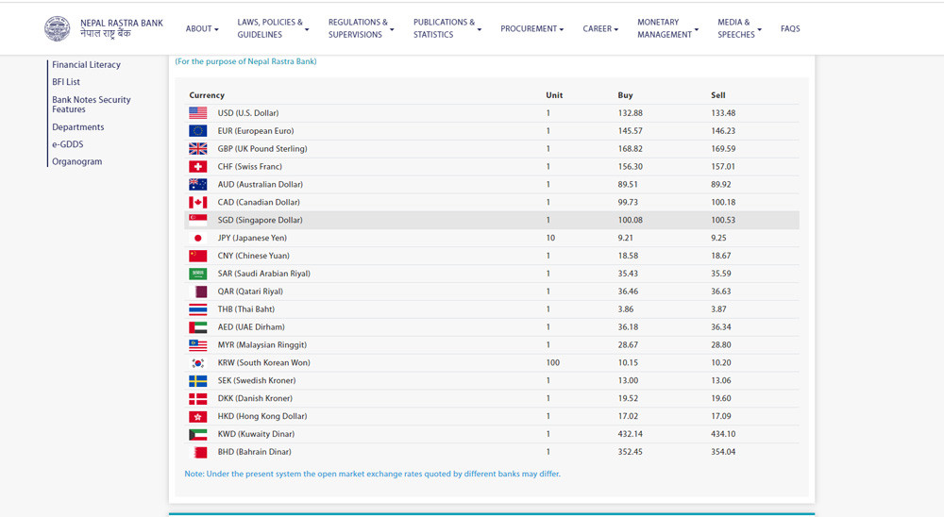
Task: Click the SAR Saudi Arabian flag icon
Action: point(197,274)
